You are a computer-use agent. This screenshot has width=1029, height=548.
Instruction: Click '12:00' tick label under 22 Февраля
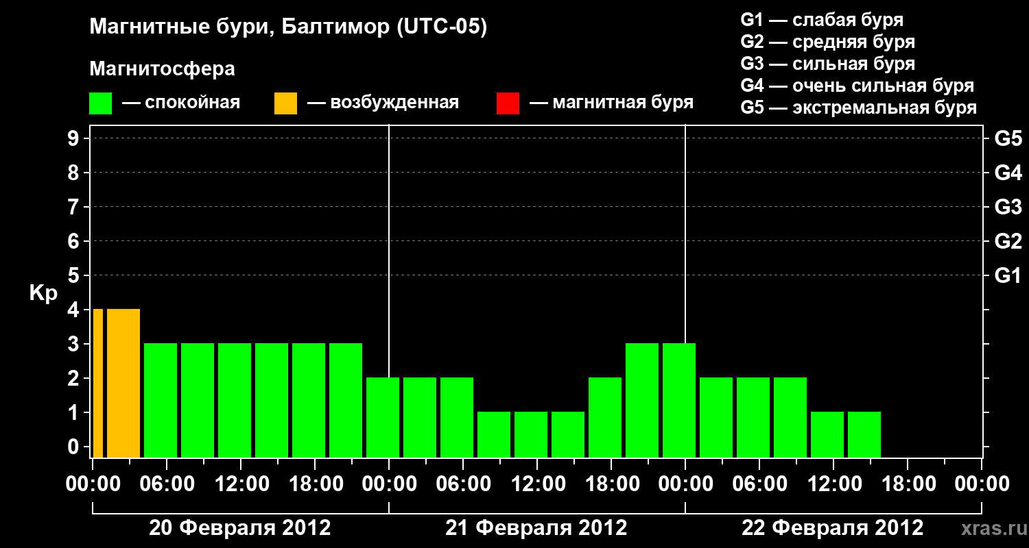[833, 484]
